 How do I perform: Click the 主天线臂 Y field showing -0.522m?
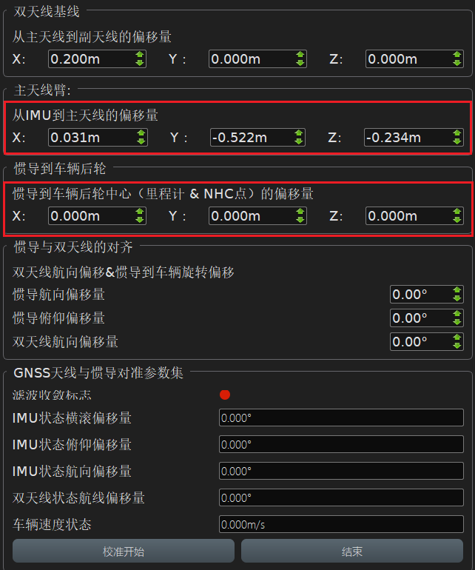tap(257, 138)
